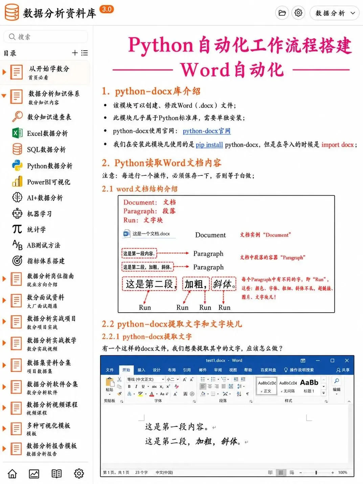Click Word zoom slider in status bar

click(316, 472)
